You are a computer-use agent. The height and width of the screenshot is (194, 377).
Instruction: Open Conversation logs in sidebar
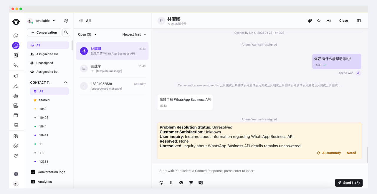click(51, 172)
